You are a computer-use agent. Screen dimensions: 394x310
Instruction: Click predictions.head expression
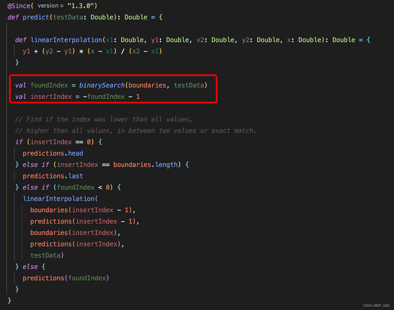tap(53, 153)
